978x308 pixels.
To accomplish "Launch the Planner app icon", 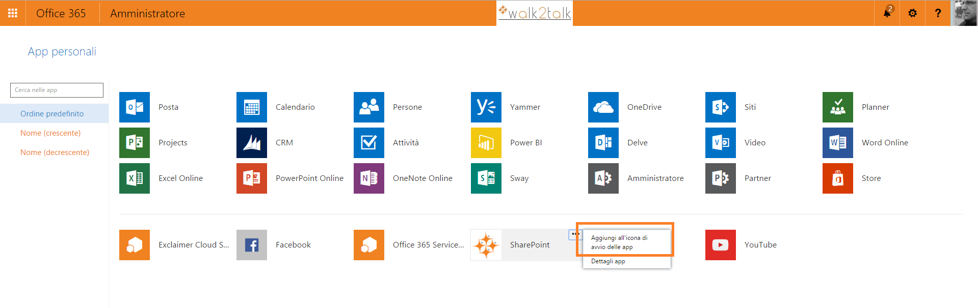I will tap(838, 107).
